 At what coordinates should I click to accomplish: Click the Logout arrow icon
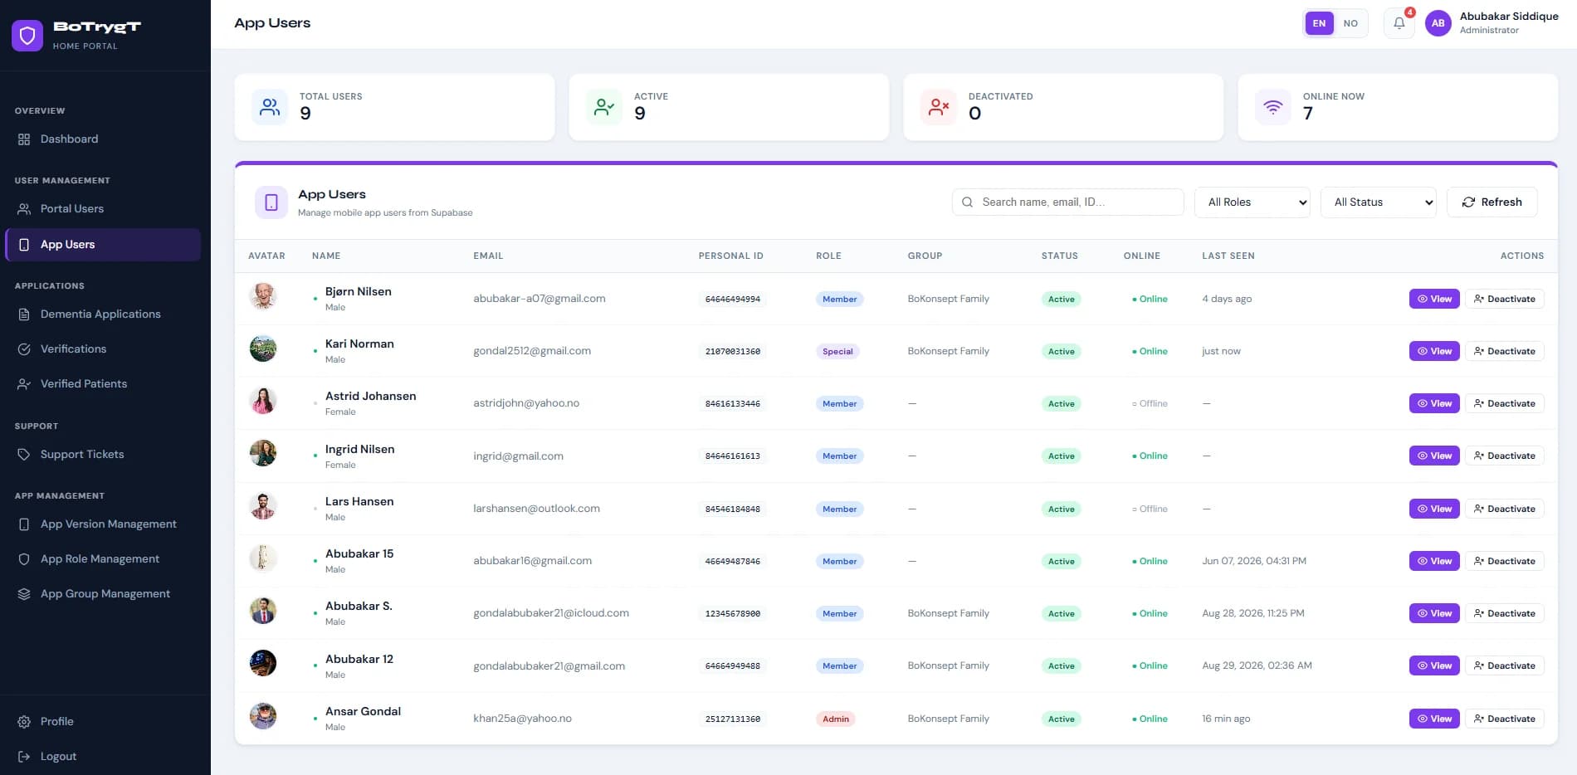tap(24, 757)
